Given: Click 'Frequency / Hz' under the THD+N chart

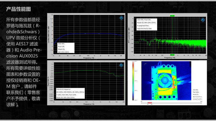Looking at the screenshot, I should (x=89, y=104).
